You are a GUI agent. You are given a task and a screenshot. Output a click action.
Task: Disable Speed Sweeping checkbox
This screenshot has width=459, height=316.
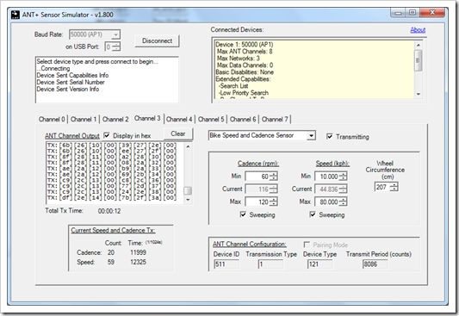313,214
